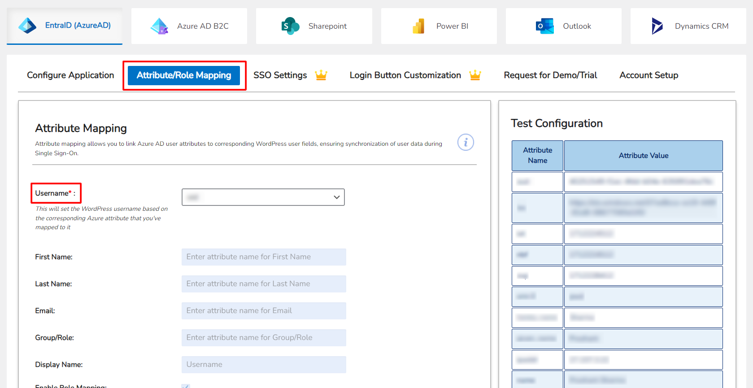Click the 'First Name:' label
Viewport: 753px width, 388px height.
[54, 257]
